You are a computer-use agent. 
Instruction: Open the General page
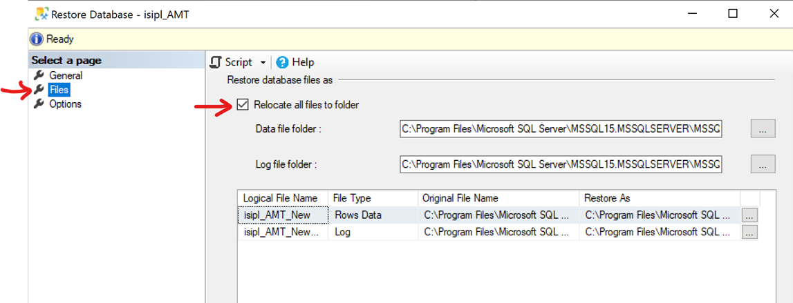[x=65, y=76]
